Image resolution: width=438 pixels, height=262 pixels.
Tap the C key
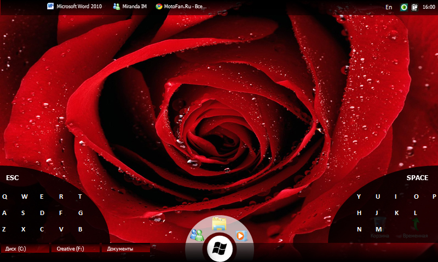(42, 229)
